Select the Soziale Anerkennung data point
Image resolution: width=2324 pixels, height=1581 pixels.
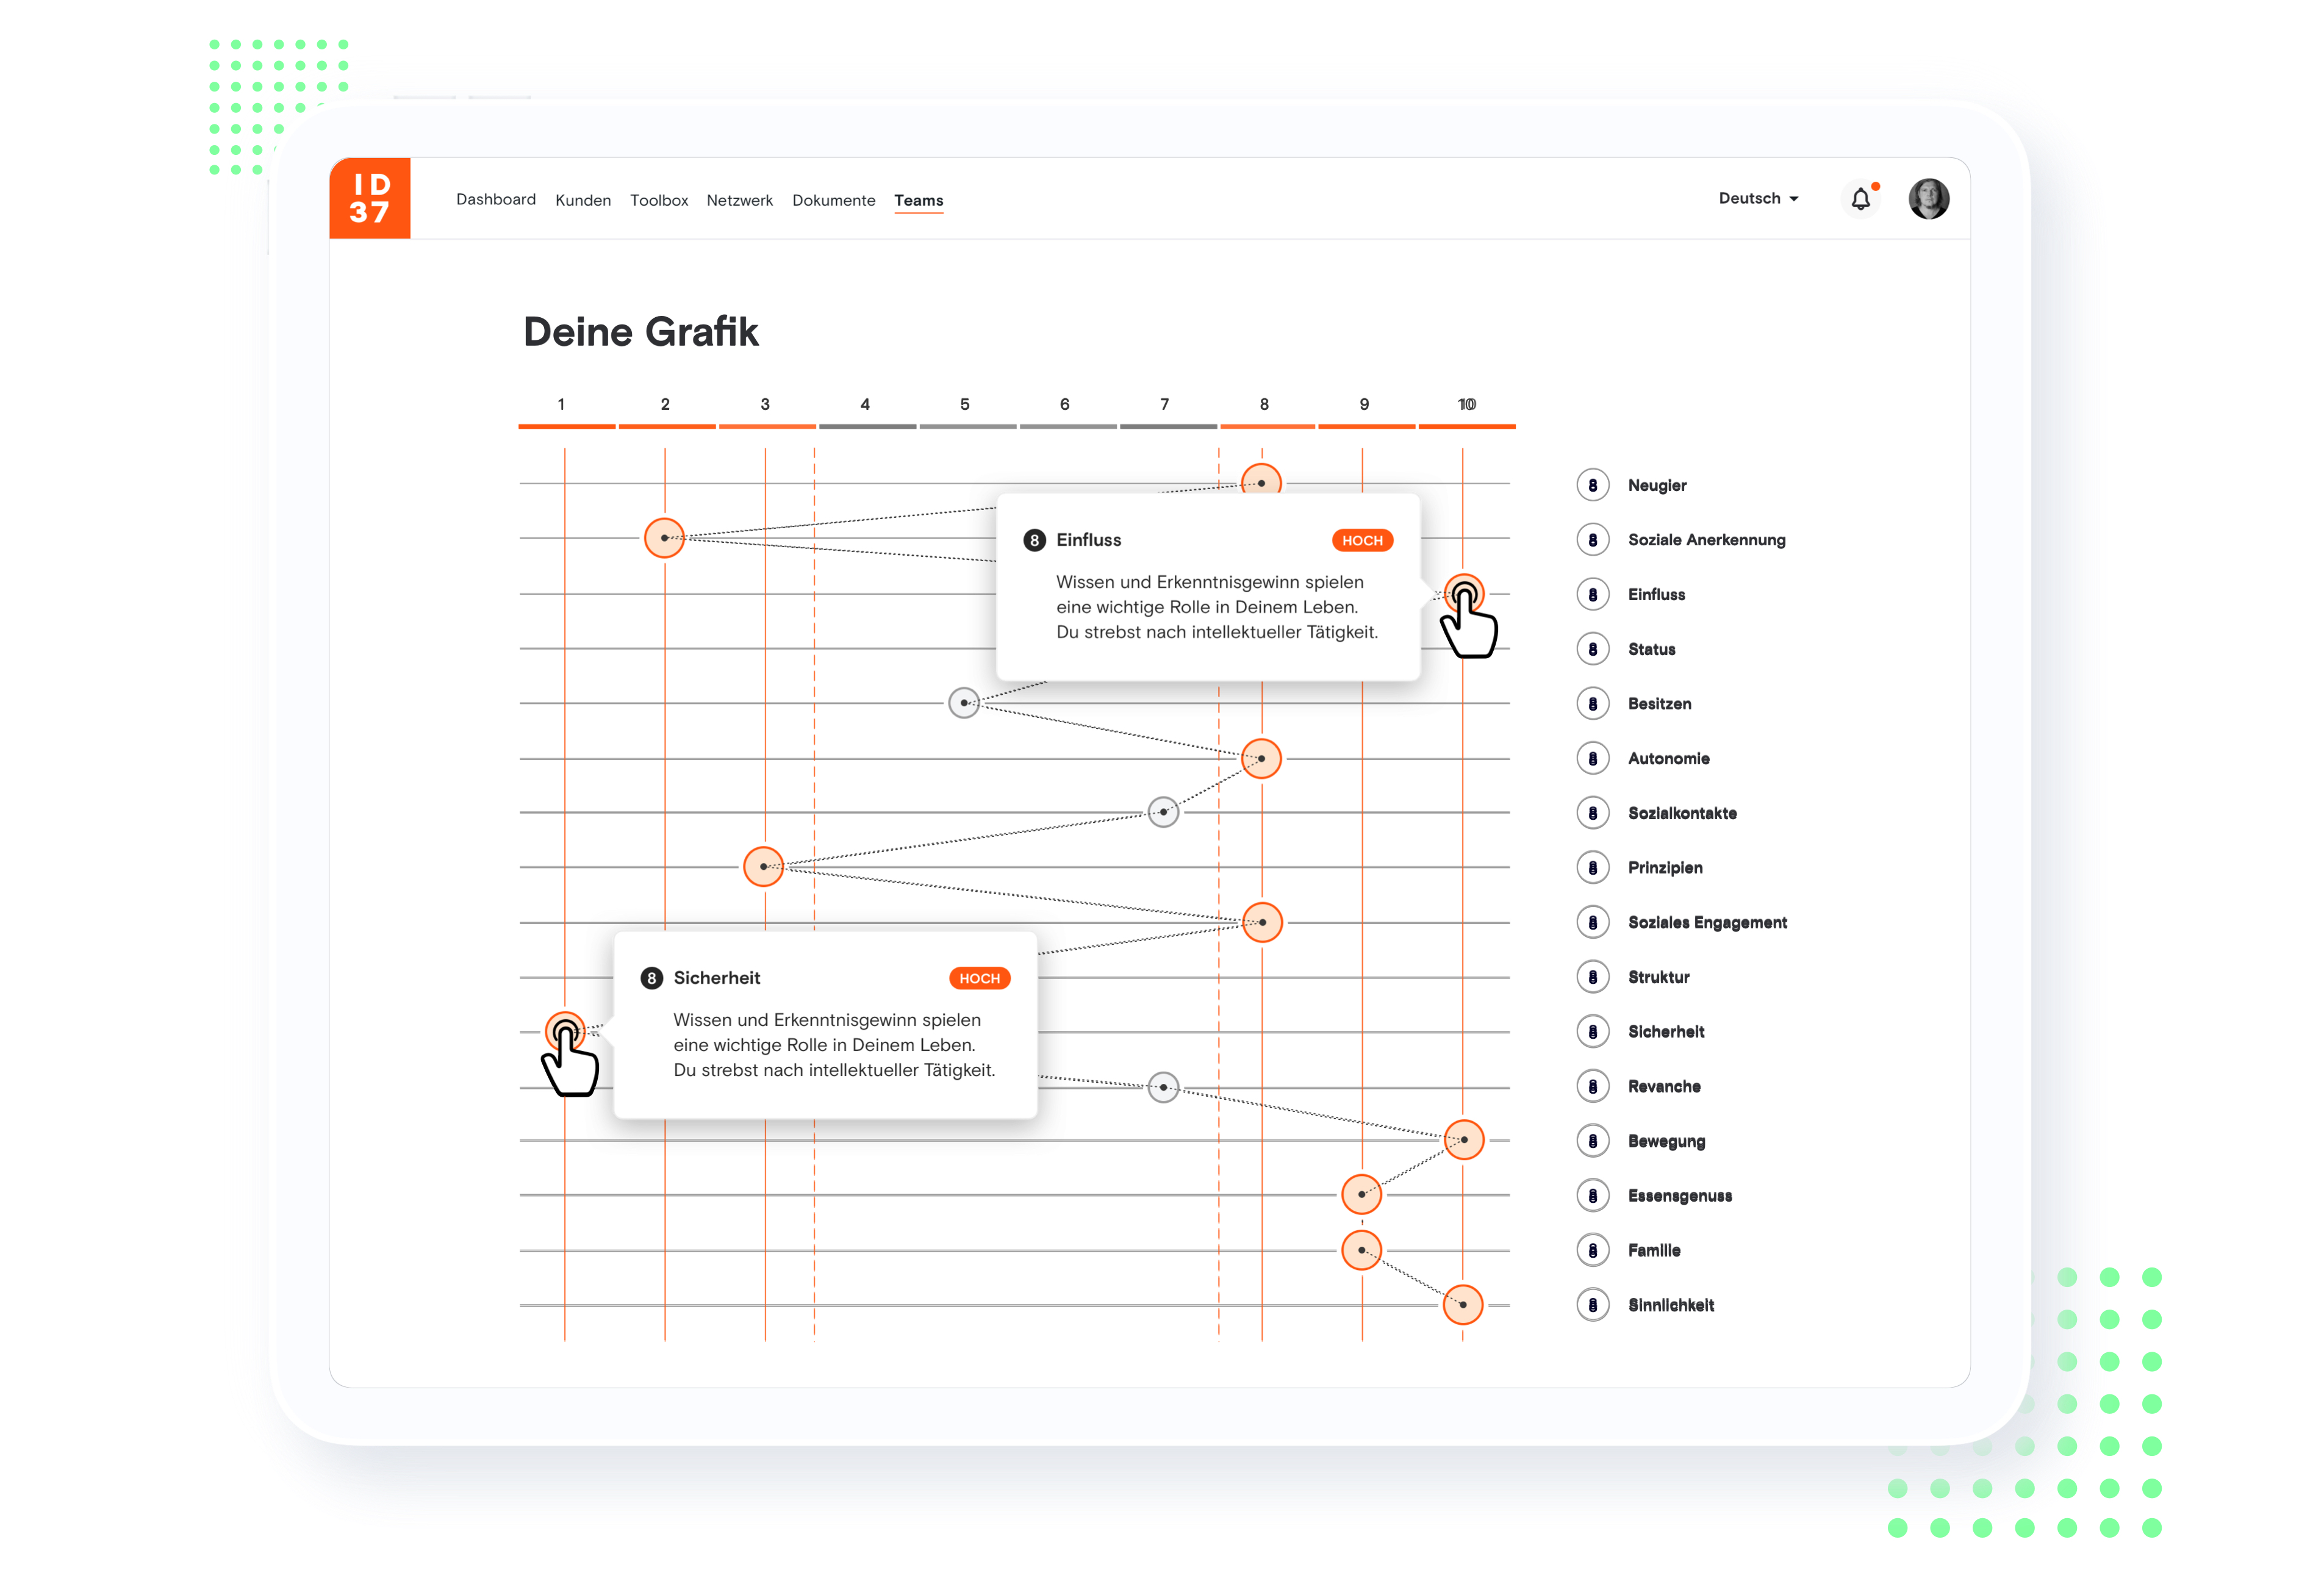[664, 538]
